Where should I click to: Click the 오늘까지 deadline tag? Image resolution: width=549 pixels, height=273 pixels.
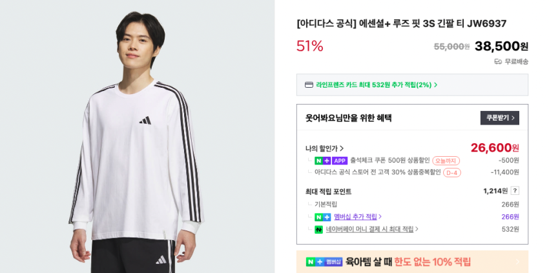(x=446, y=161)
